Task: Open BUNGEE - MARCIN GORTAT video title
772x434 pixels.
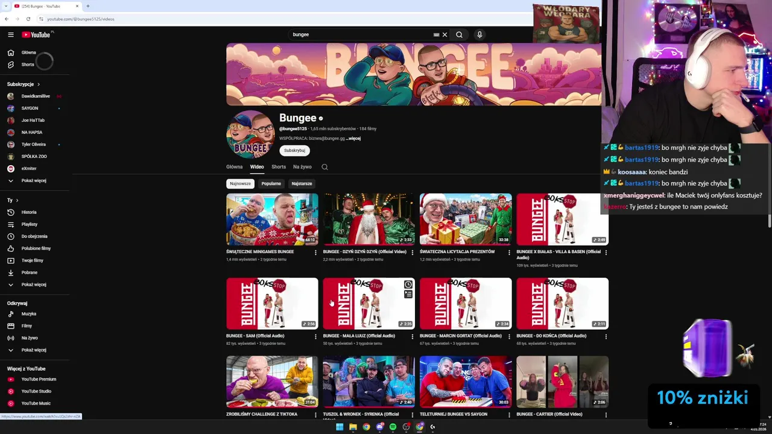Action: coord(461,336)
